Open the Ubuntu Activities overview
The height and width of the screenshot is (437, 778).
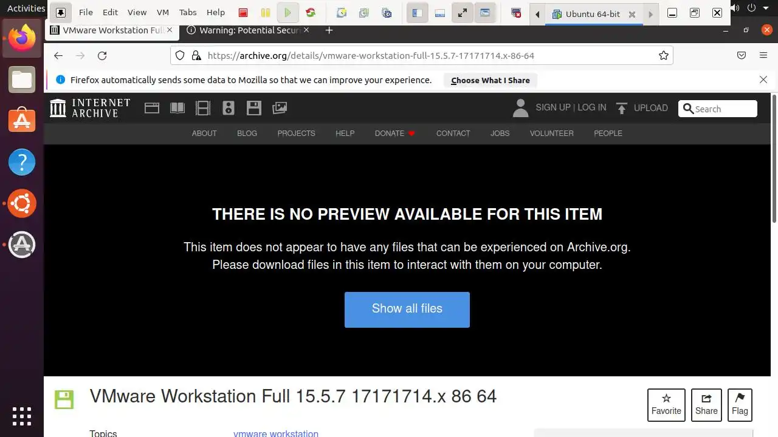point(26,8)
